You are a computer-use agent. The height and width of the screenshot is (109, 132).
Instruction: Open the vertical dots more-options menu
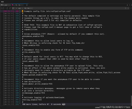131,8
